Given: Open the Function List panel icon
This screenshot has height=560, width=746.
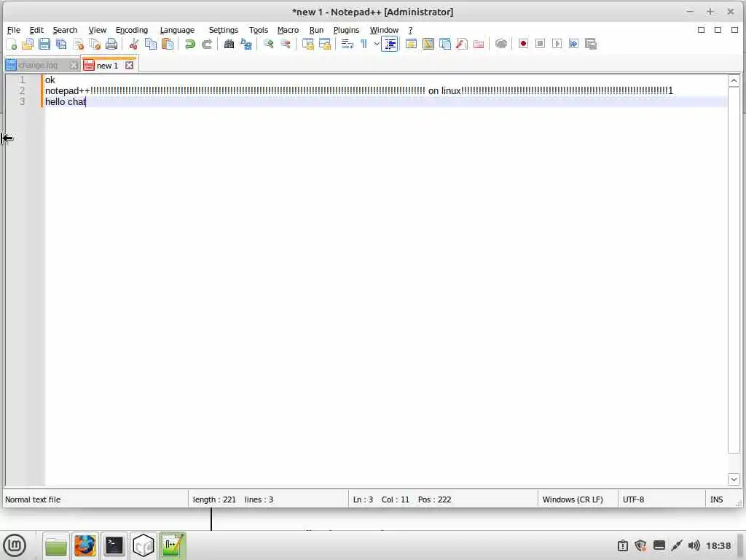Looking at the screenshot, I should [461, 44].
